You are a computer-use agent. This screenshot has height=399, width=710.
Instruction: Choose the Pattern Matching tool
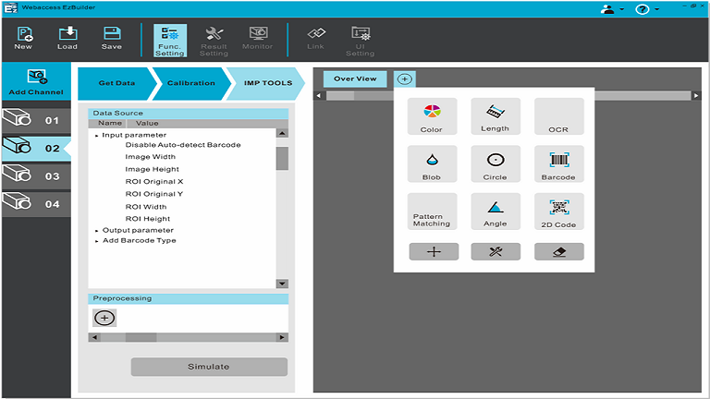[432, 212]
